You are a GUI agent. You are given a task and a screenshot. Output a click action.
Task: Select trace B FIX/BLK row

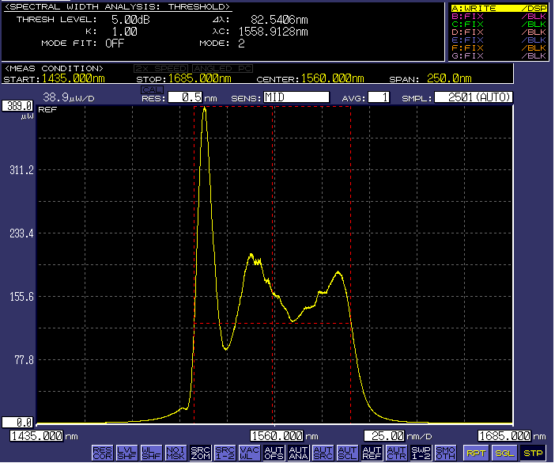pyautogui.click(x=498, y=16)
